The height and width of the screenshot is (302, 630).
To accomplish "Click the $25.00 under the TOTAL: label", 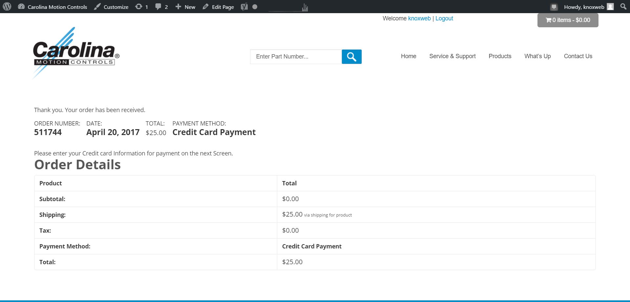I will [156, 133].
